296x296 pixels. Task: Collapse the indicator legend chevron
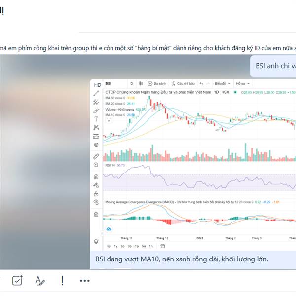pos(109,121)
